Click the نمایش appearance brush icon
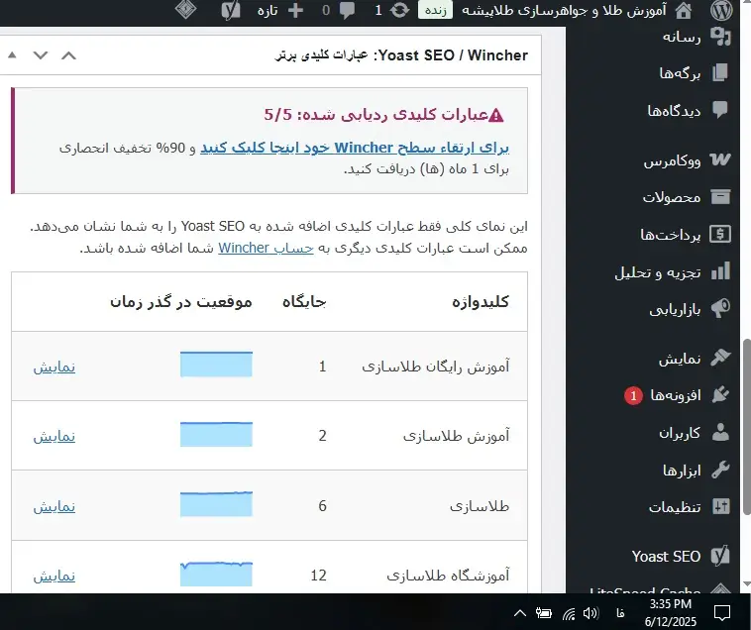The width and height of the screenshot is (751, 630). click(x=720, y=358)
